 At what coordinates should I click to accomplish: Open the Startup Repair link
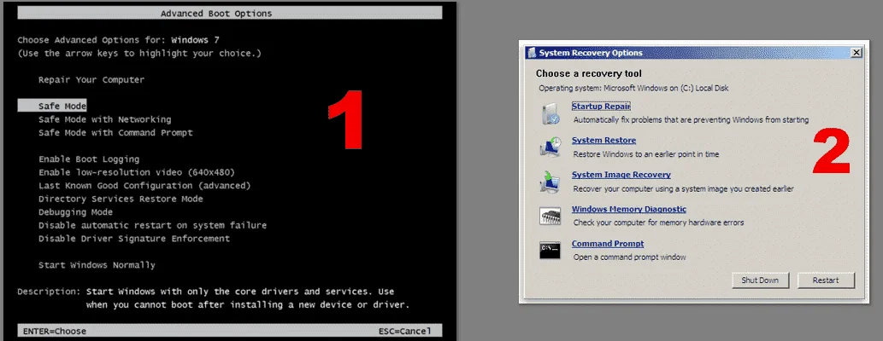coord(601,107)
